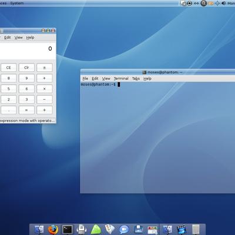Click the orange tray icon in top panel
This screenshot has width=235, height=235.
pyautogui.click(x=211, y=4)
